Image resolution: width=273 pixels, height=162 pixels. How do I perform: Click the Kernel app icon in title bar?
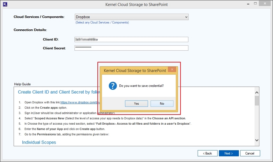click(x=5, y=4)
